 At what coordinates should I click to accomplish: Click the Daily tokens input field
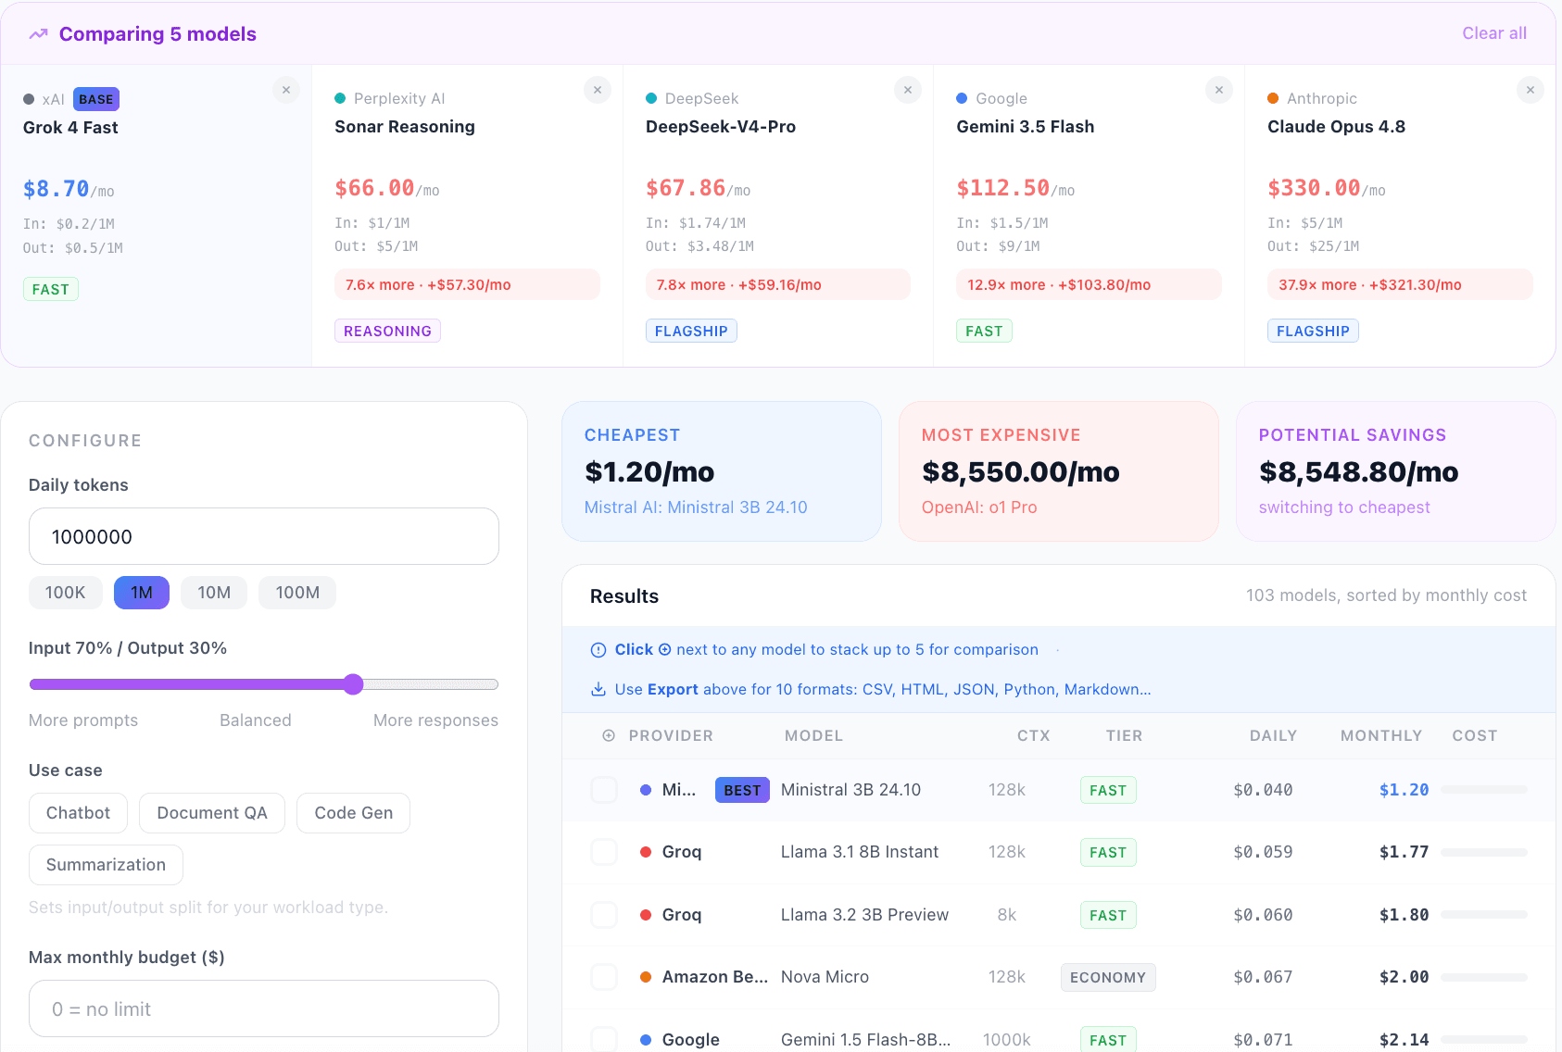click(264, 536)
